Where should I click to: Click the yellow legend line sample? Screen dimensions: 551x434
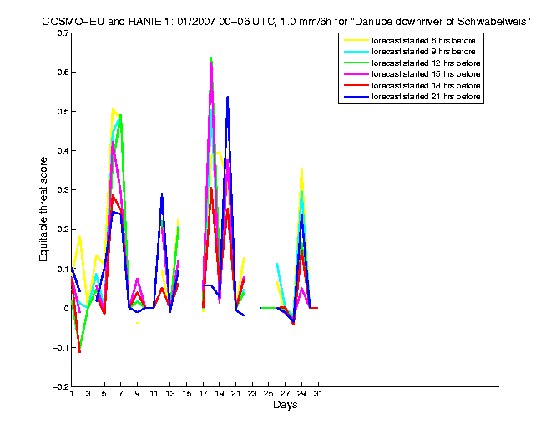coord(356,41)
